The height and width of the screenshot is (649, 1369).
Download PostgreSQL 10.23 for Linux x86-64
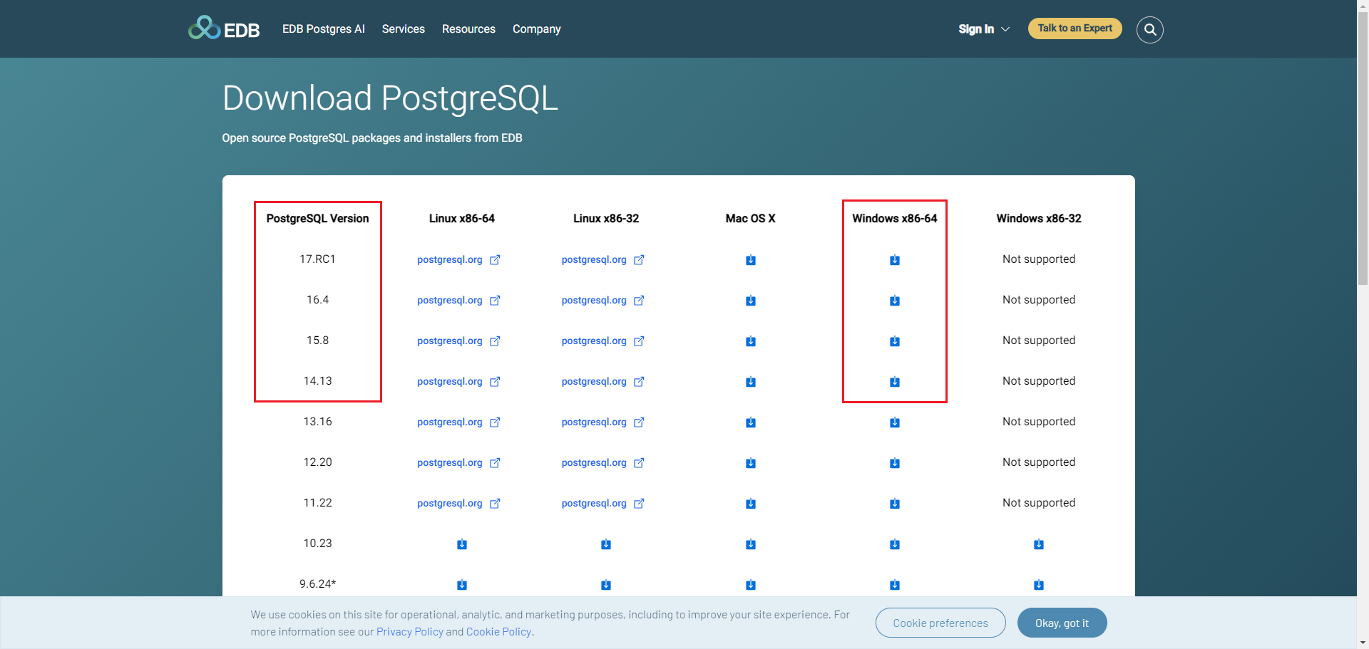point(462,544)
